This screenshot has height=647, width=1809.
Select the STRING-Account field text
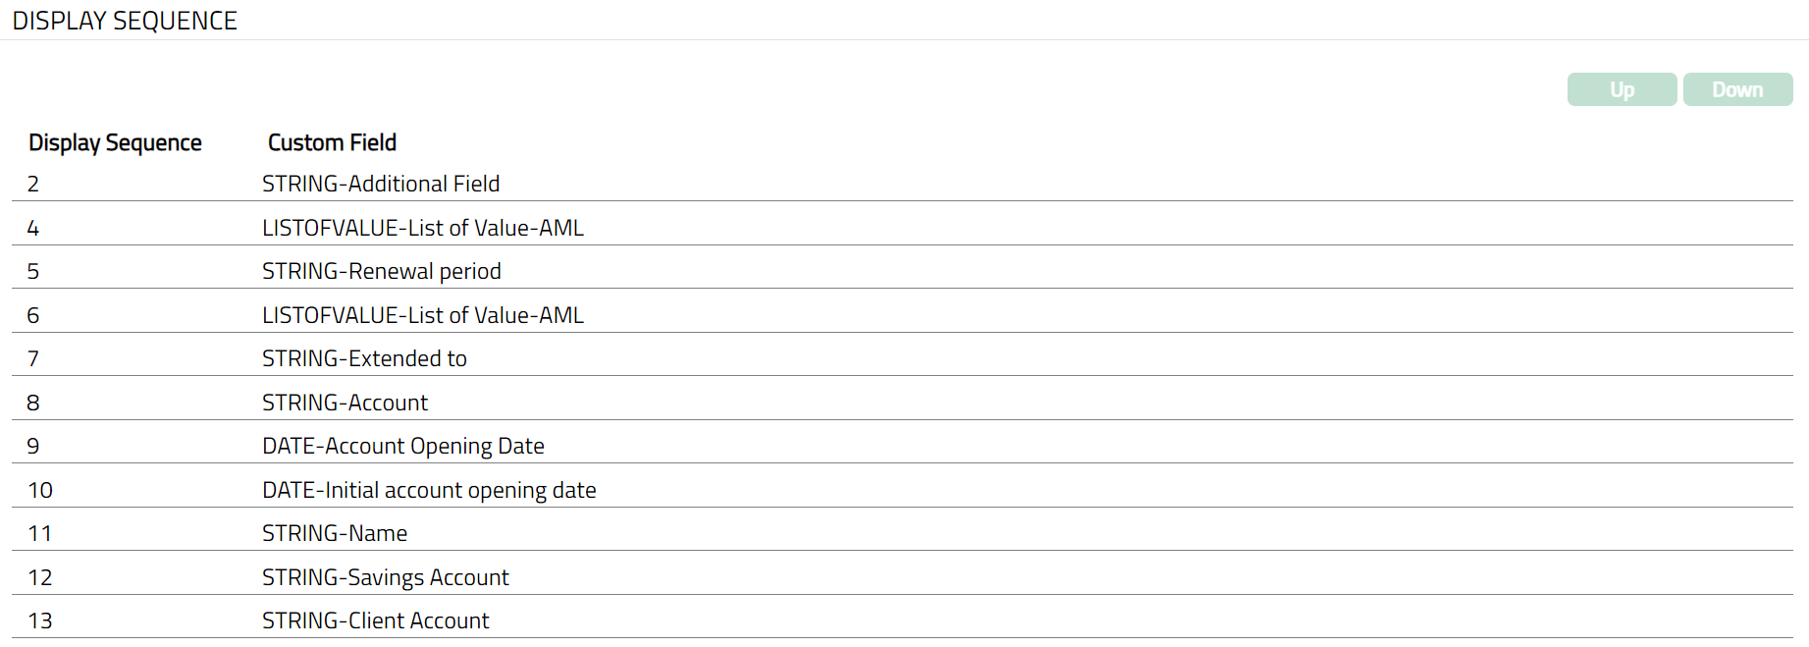pos(345,403)
